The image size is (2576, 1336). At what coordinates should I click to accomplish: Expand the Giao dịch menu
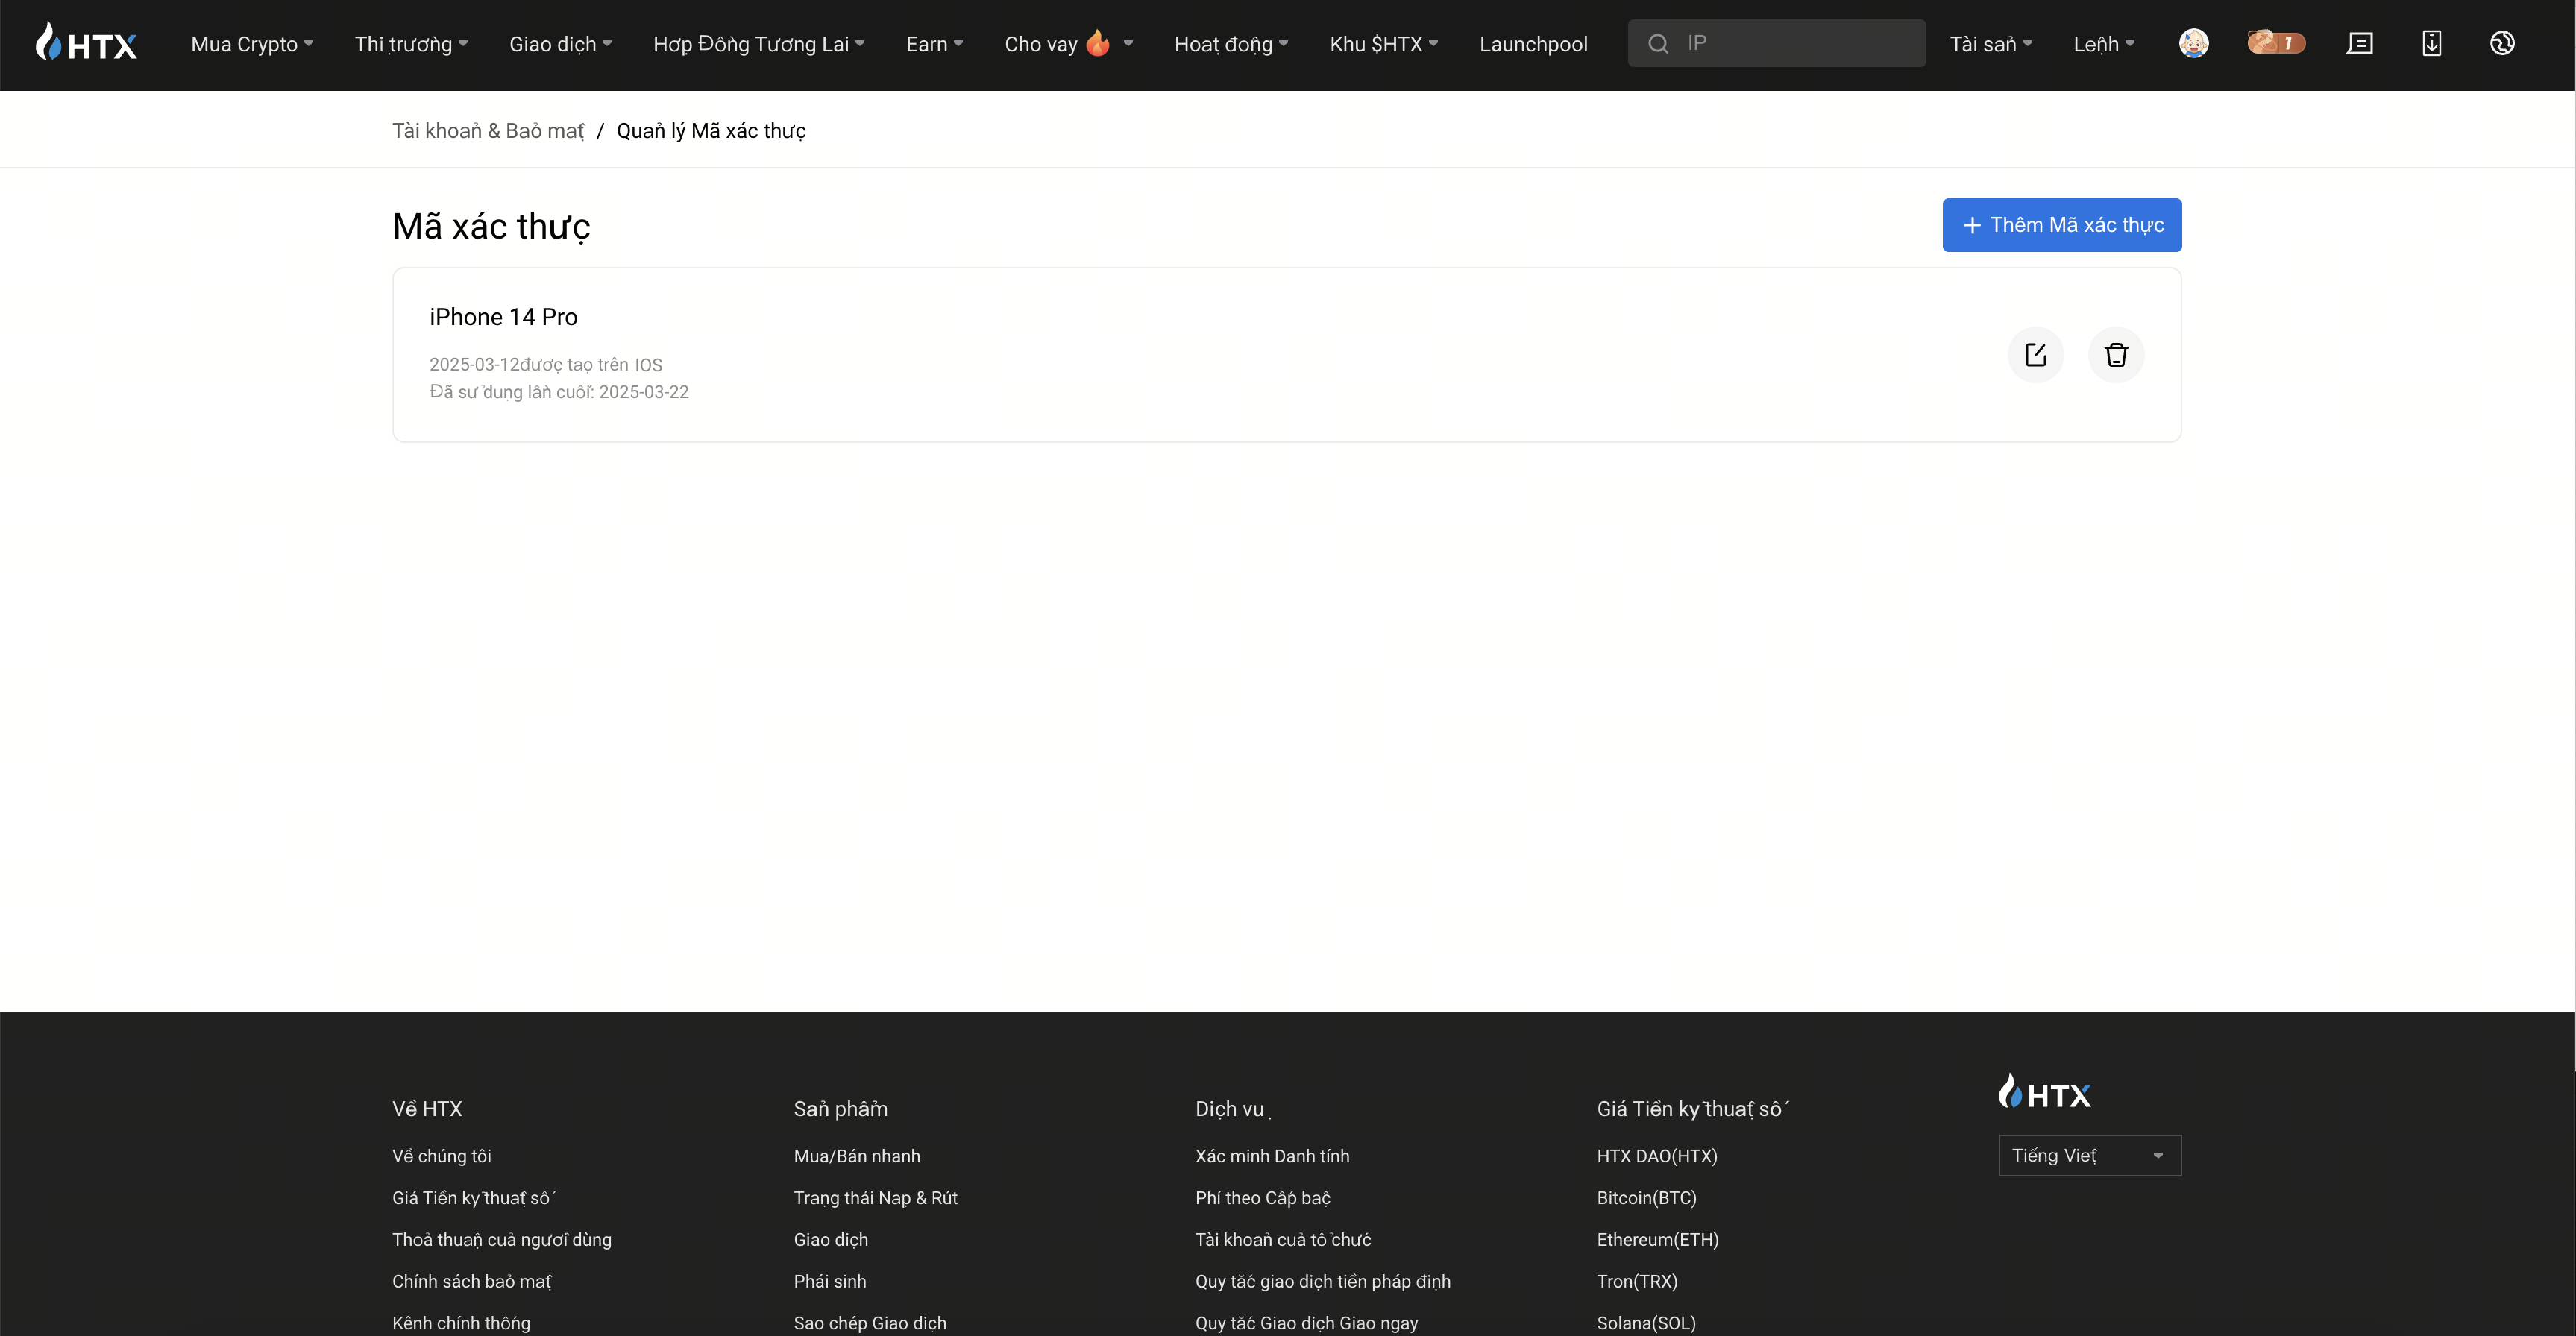coord(560,44)
